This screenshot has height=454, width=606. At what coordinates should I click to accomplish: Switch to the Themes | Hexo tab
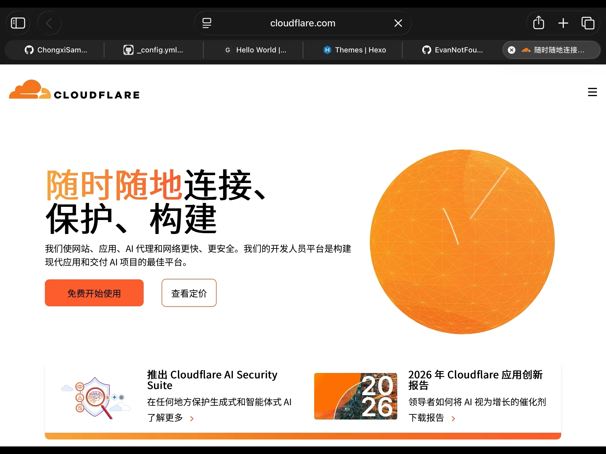tap(356, 50)
